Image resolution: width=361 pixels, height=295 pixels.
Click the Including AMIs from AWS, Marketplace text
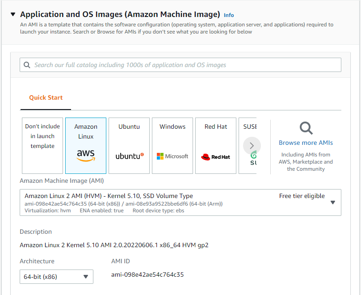tap(306, 162)
